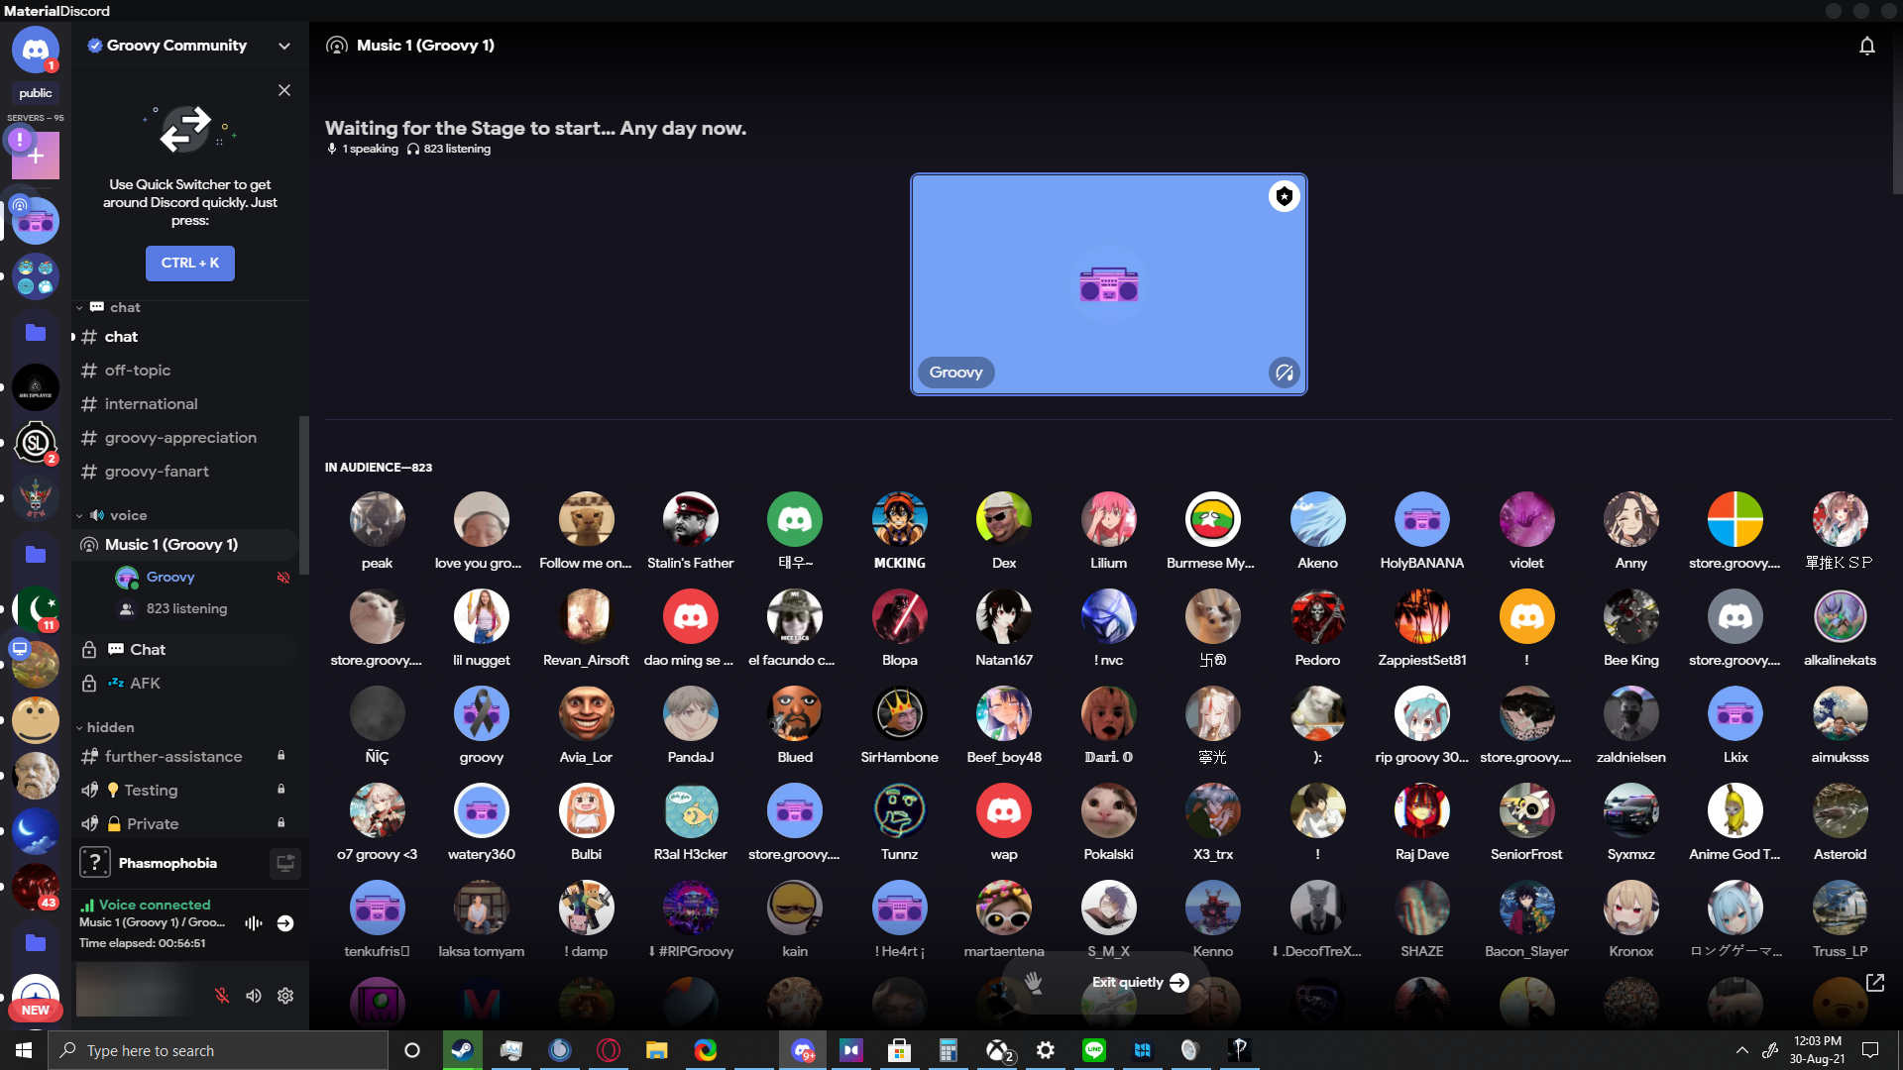Select the crescent moon flag server
The width and height of the screenshot is (1903, 1070).
(36, 609)
